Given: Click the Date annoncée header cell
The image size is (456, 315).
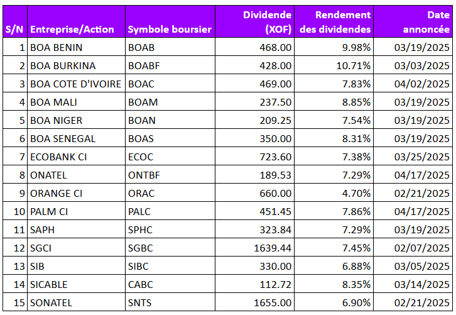Looking at the screenshot, I should pos(413,22).
